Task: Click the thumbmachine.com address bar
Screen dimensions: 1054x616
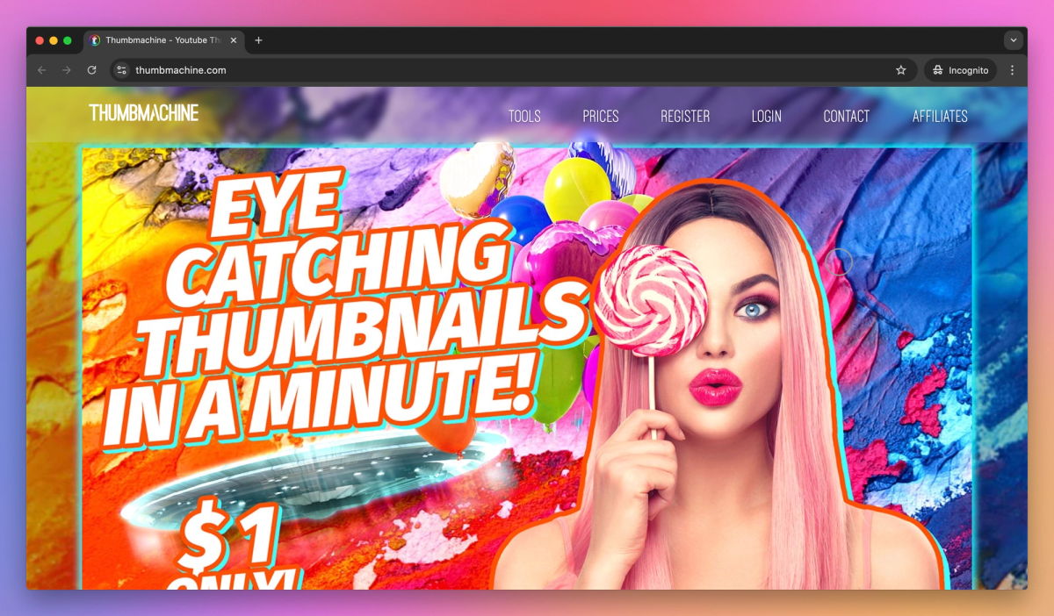Action: click(x=512, y=70)
